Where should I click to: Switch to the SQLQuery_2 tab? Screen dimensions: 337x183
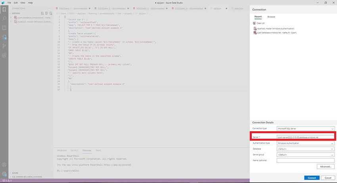(111, 9)
